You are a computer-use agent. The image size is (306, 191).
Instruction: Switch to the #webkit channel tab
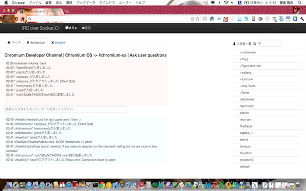pyautogui.click(x=60, y=42)
